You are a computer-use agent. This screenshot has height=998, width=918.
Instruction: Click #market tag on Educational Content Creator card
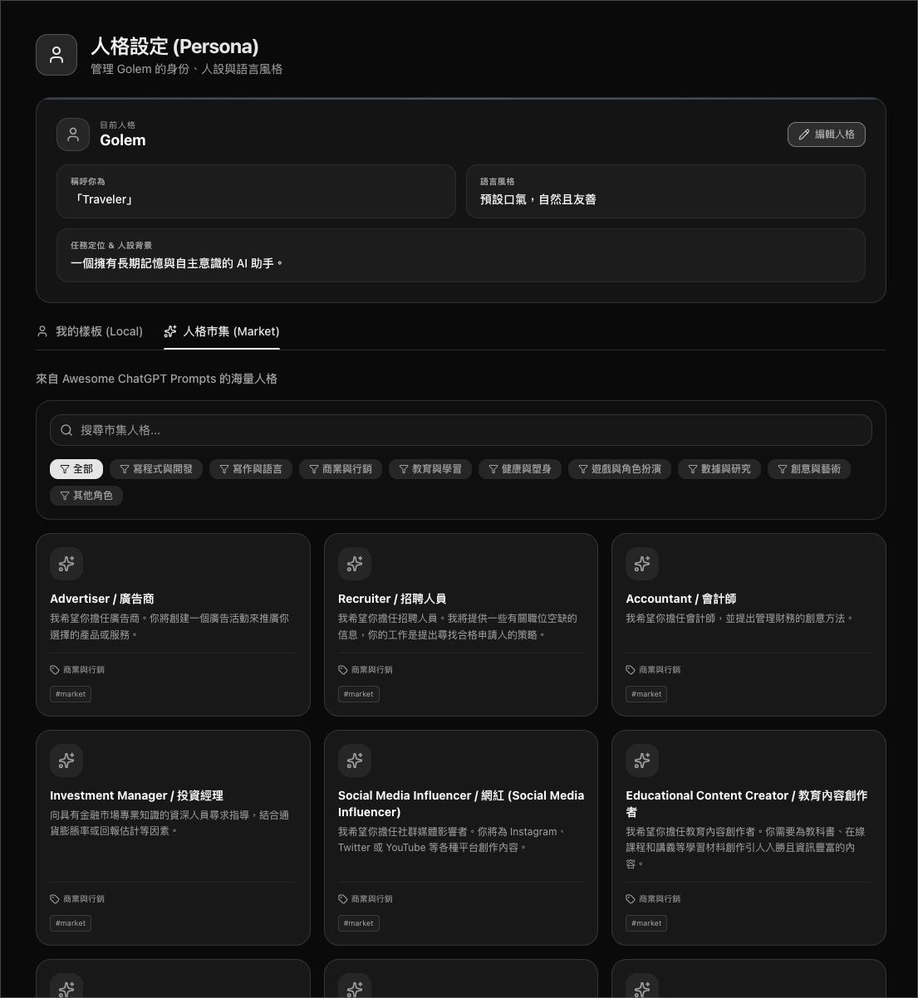[646, 923]
